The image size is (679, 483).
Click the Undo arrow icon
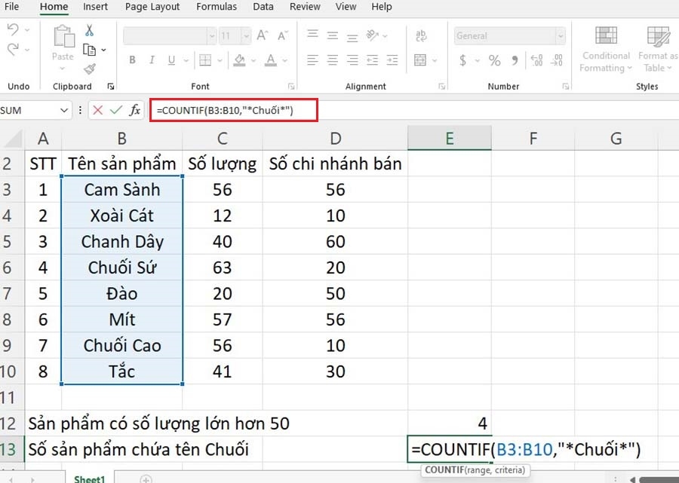click(x=13, y=30)
